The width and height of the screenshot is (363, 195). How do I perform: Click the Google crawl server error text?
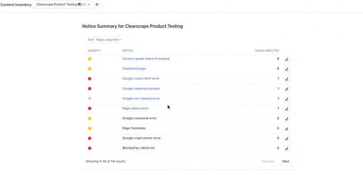pos(142,138)
